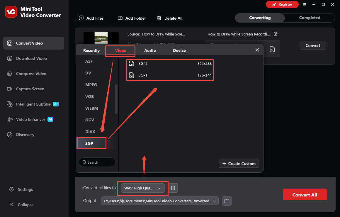Click the search magnifier icon
340x217 pixels.
click(x=85, y=162)
